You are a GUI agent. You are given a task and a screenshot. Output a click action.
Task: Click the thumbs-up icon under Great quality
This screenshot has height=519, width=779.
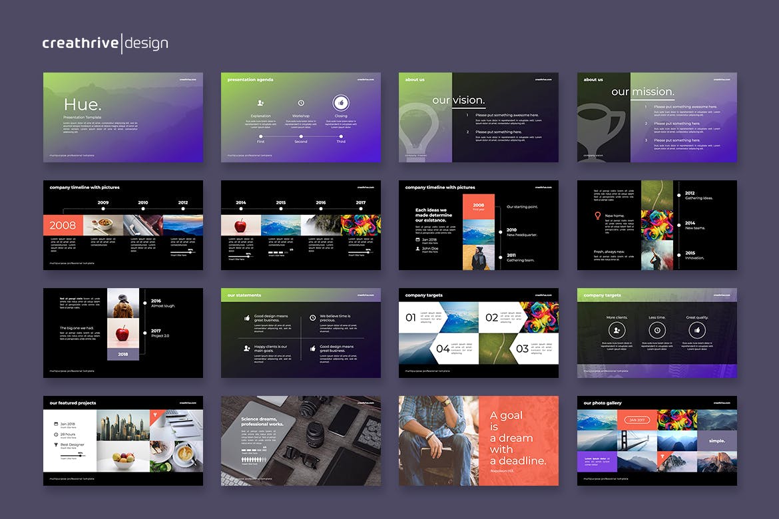tap(697, 330)
